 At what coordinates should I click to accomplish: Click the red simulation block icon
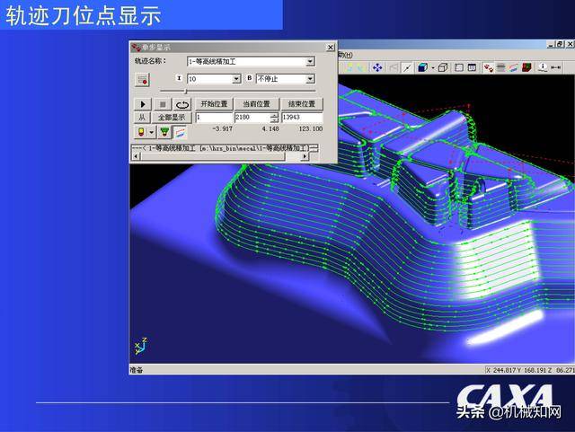point(526,67)
